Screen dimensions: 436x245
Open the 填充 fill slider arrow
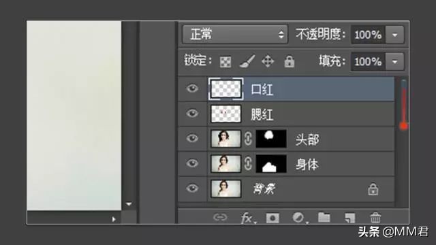click(x=394, y=61)
